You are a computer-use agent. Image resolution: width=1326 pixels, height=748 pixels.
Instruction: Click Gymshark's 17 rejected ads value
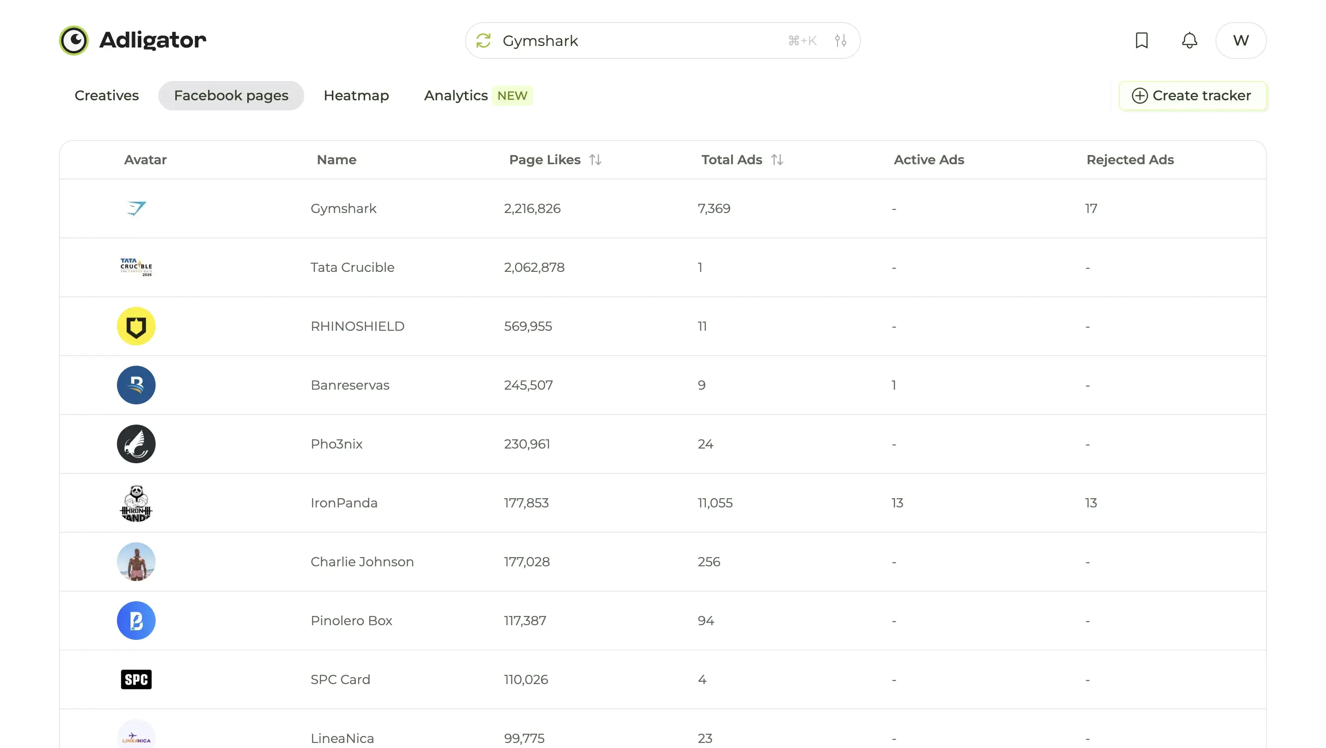coord(1091,209)
